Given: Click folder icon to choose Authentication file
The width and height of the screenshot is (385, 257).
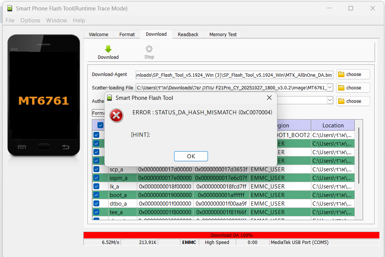Looking at the screenshot, I should pos(341,101).
